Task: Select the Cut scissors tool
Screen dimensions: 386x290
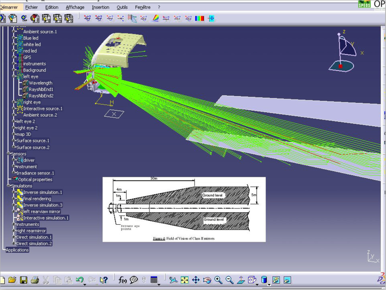Action: click(46, 280)
